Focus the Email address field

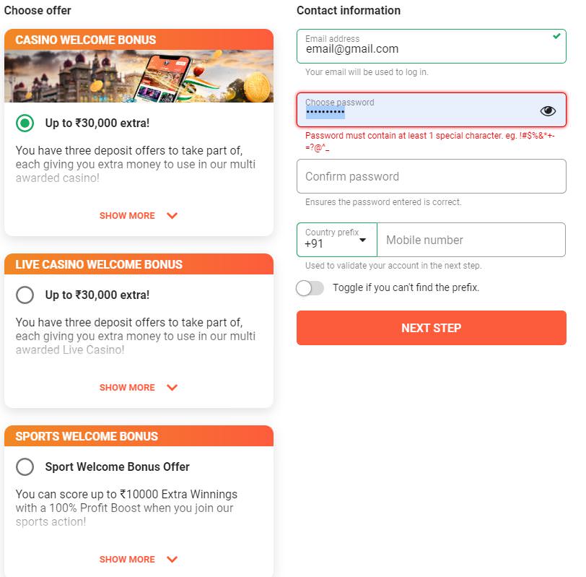432,46
